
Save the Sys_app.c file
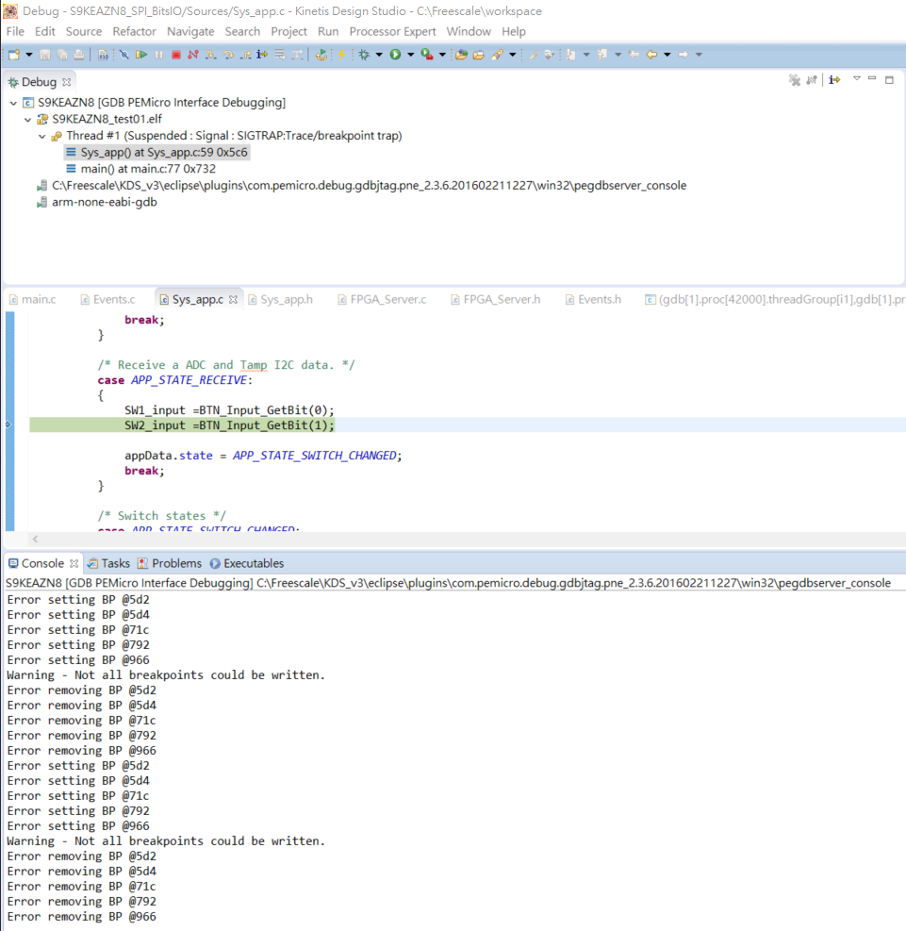click(44, 54)
